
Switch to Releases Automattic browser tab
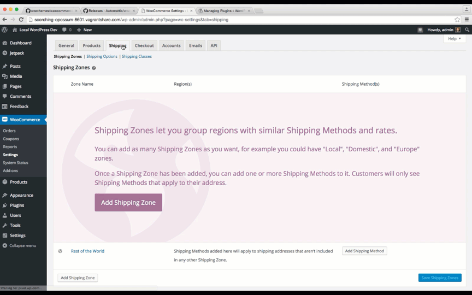pos(109,10)
